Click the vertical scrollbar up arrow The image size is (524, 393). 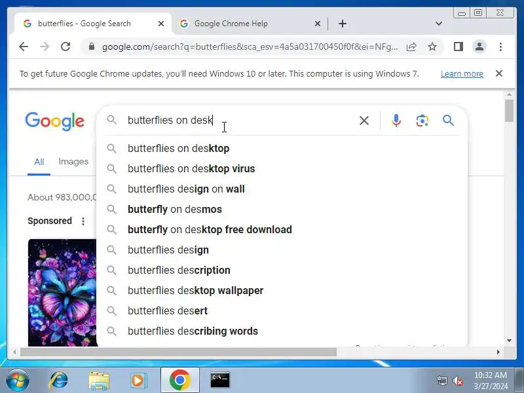click(x=509, y=95)
